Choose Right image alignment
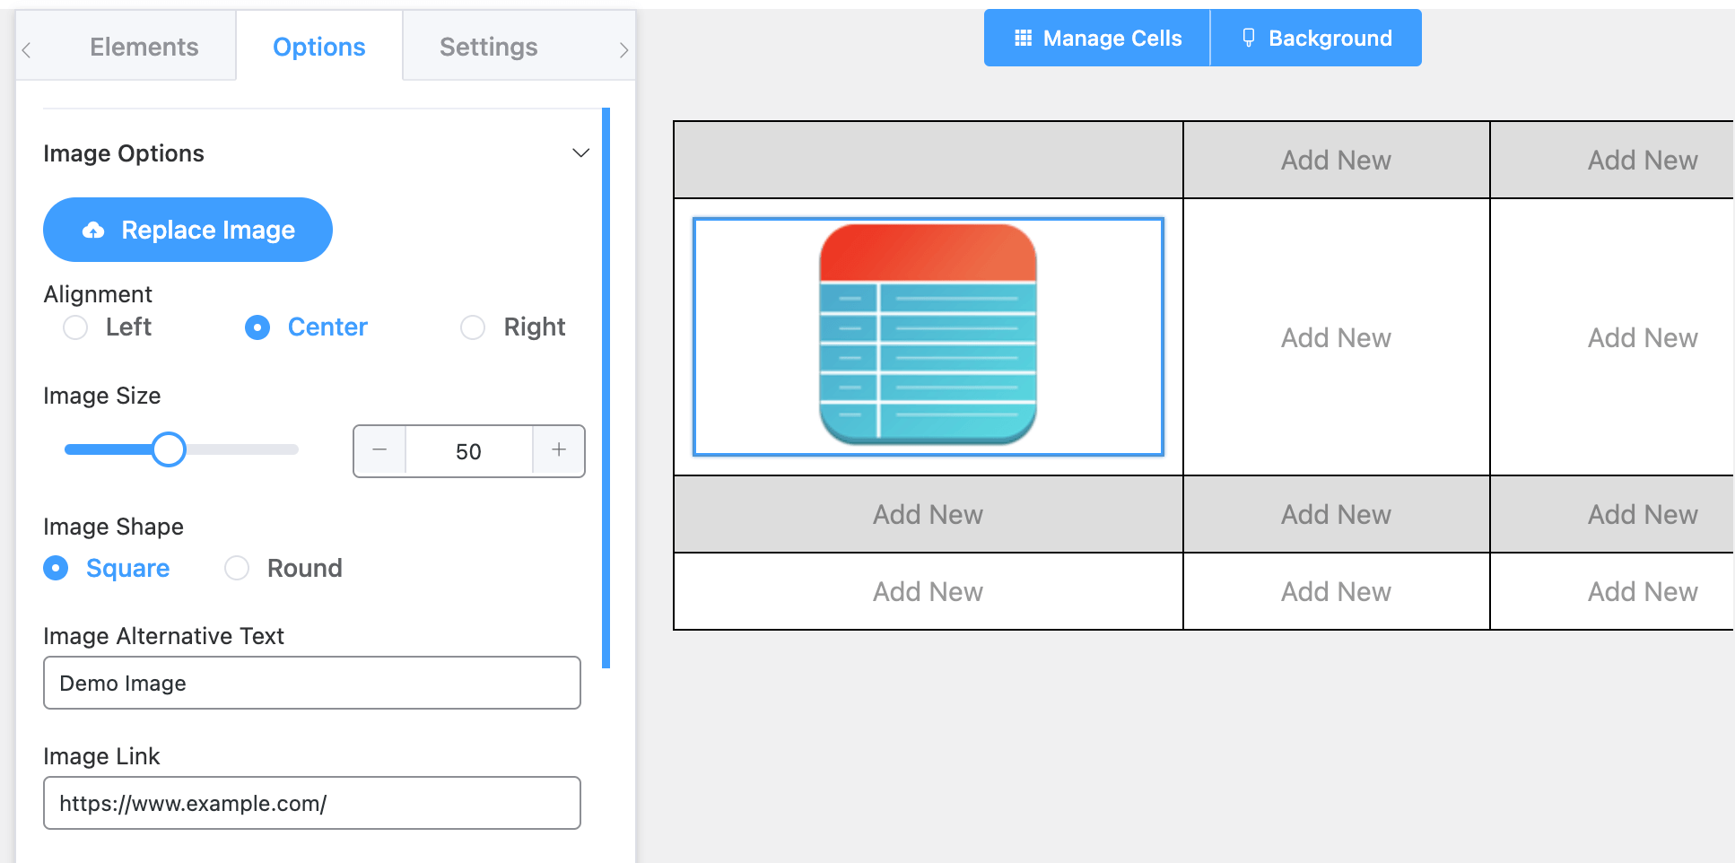This screenshot has height=863, width=1735. (x=473, y=327)
